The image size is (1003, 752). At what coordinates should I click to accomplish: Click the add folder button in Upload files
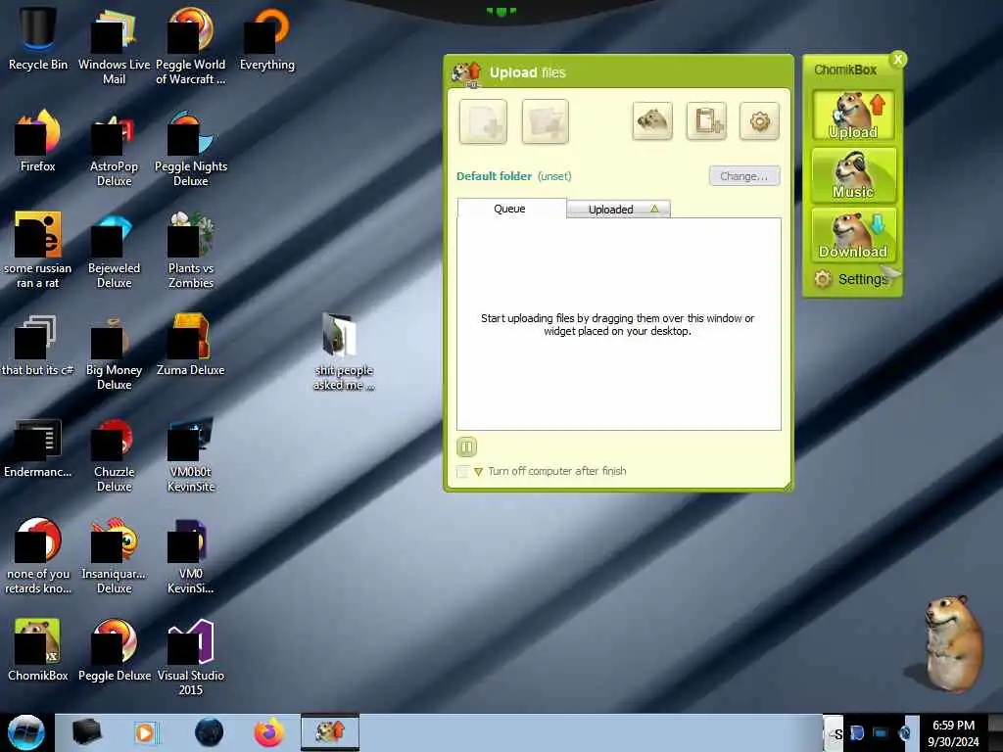tap(545, 121)
